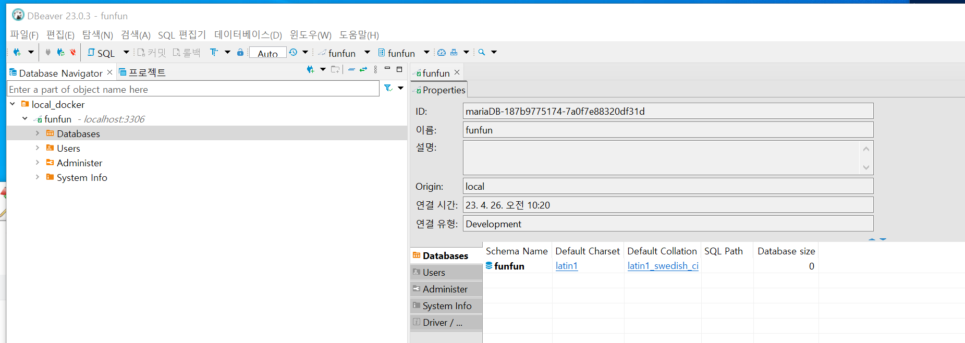Close the funfun editor tab
Viewport: 965px width, 343px height.
point(457,72)
